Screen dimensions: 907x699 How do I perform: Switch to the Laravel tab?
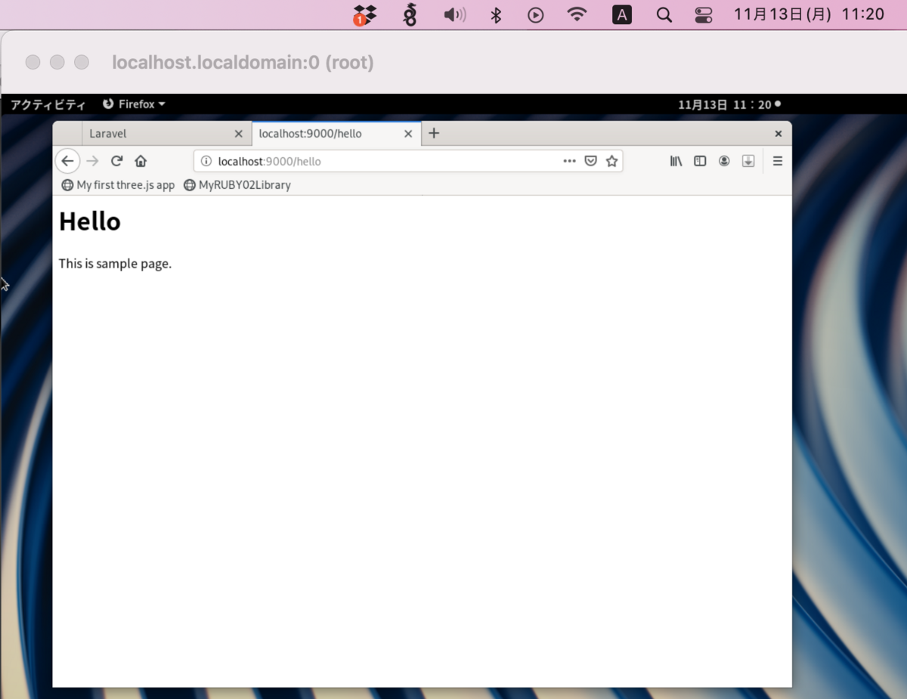[166, 134]
